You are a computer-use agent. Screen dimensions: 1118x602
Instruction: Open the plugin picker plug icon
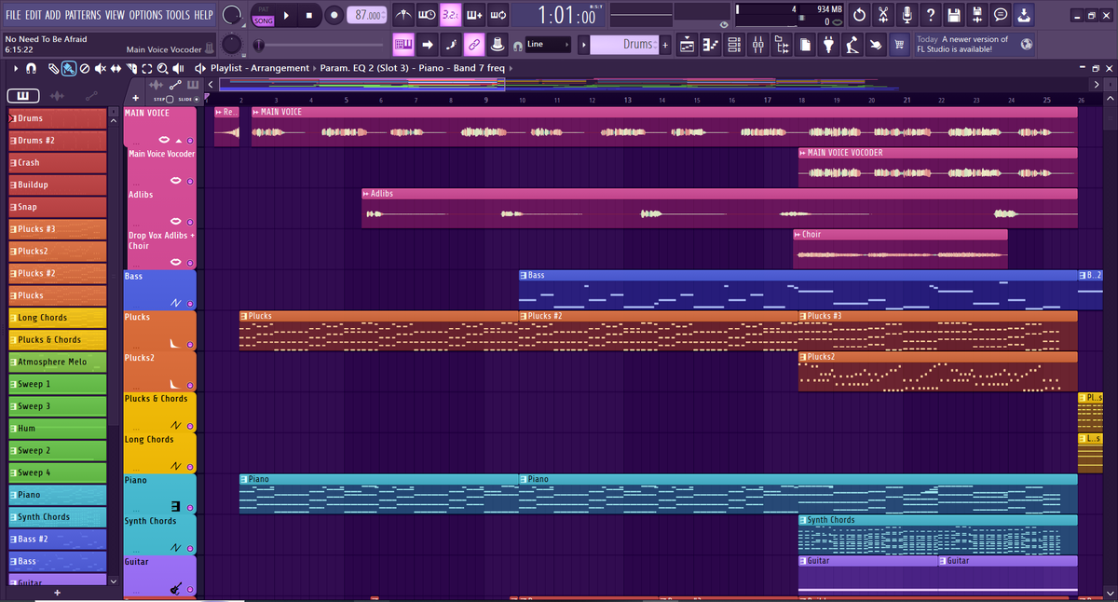coord(828,45)
